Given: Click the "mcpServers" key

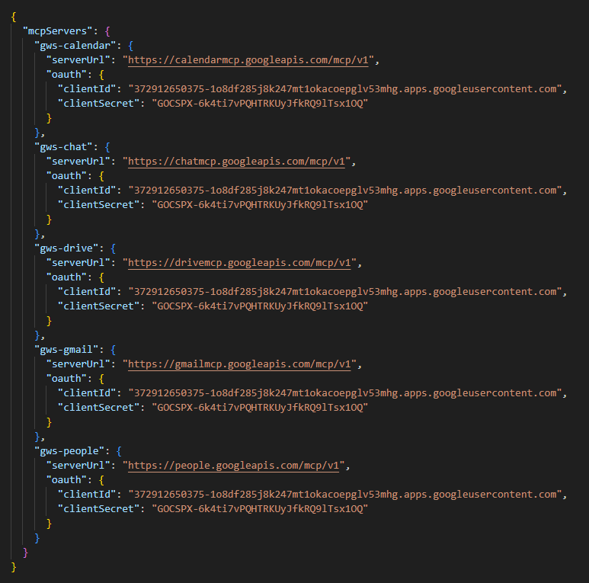Looking at the screenshot, I should click(57, 30).
